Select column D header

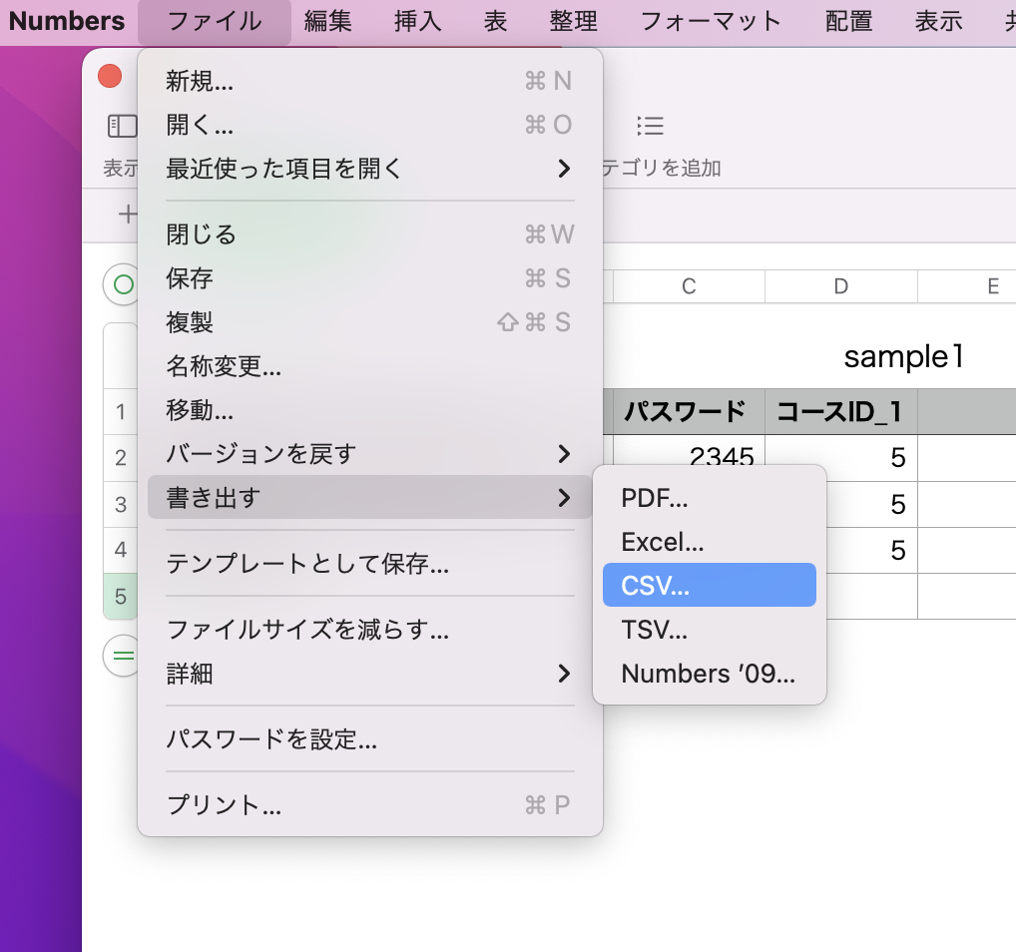pyautogui.click(x=840, y=287)
